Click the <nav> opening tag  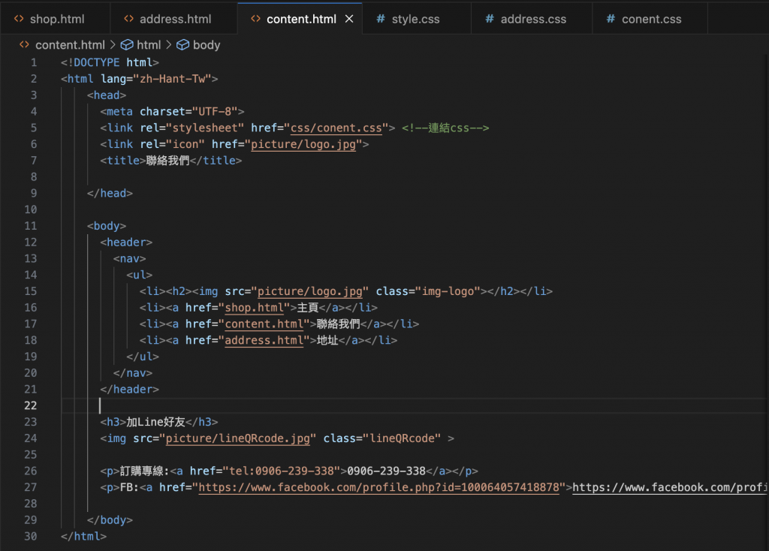pyautogui.click(x=129, y=258)
